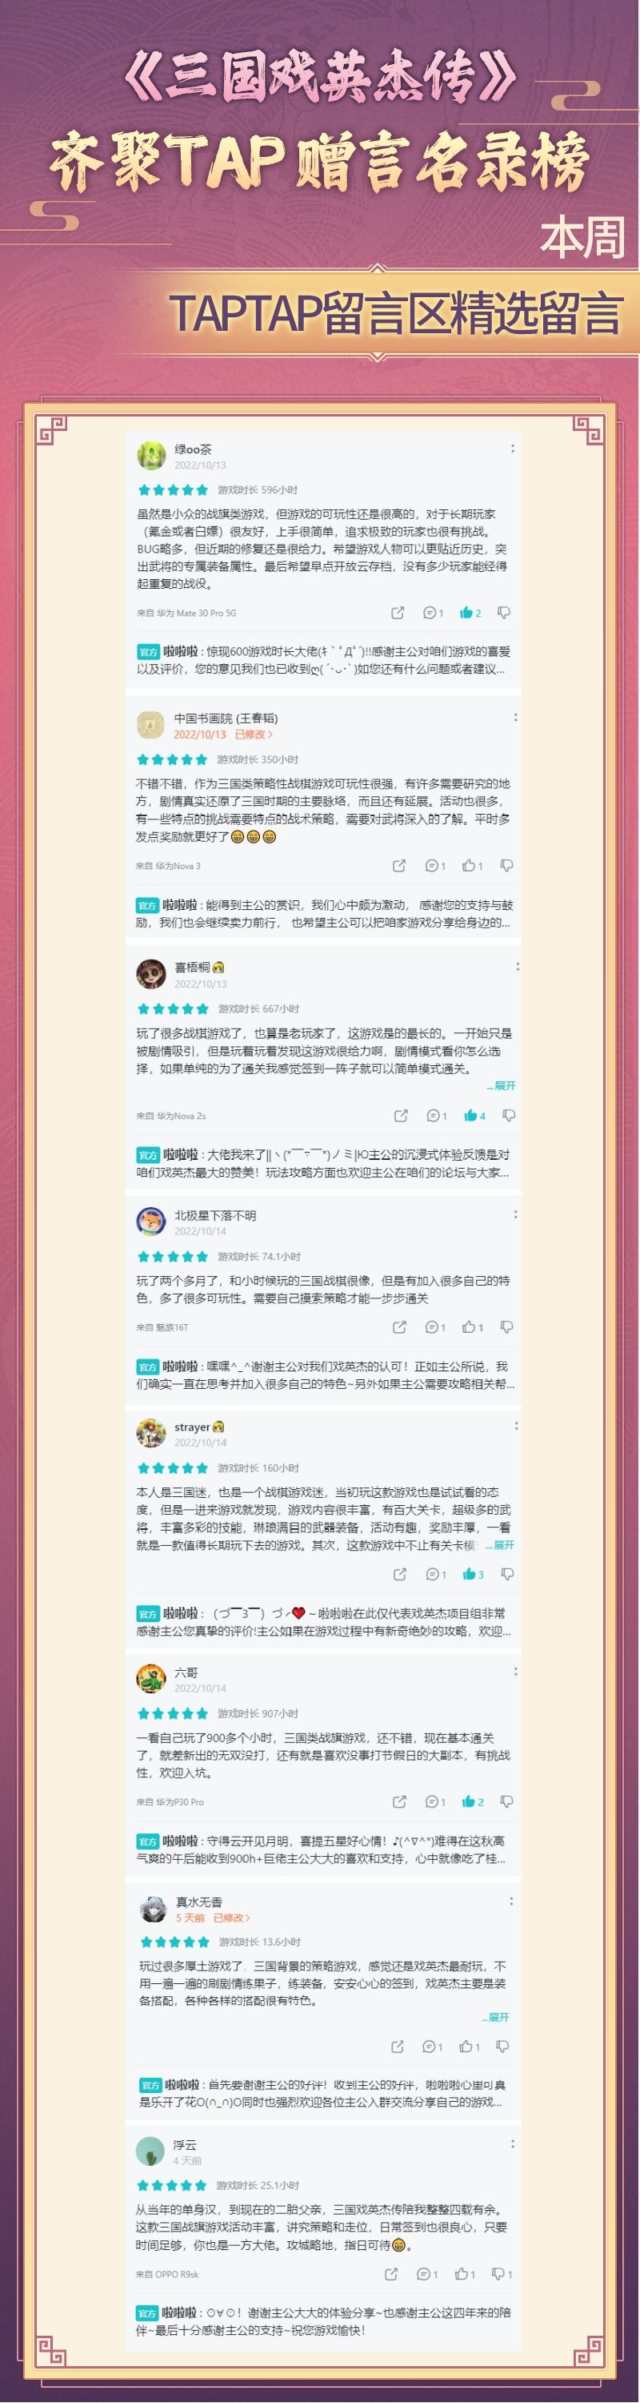This screenshot has height=2403, width=640.
Task: Share 北极星下落不明's review
Action: coord(400,1326)
